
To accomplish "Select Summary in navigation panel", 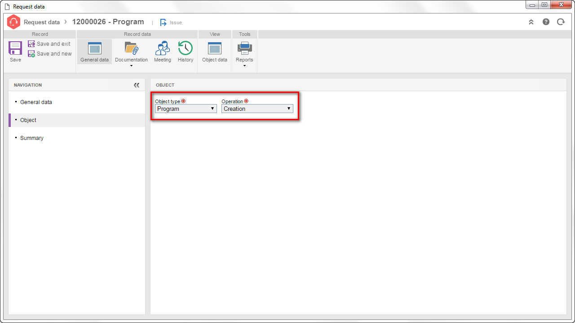I will pos(77,138).
